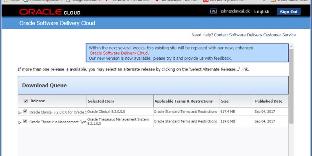Image resolution: width=312 pixels, height=156 pixels.
Task: Click the Release column header label
Action: 37,101
